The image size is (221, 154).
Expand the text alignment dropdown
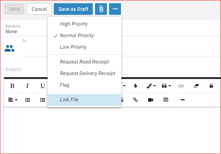click(x=13, y=100)
